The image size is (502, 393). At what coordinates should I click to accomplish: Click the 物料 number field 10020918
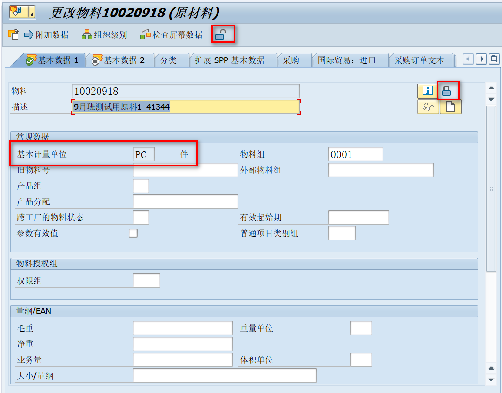[x=185, y=91]
